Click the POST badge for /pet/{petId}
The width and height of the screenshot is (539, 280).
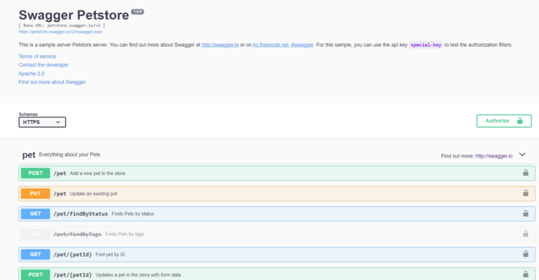(x=36, y=274)
